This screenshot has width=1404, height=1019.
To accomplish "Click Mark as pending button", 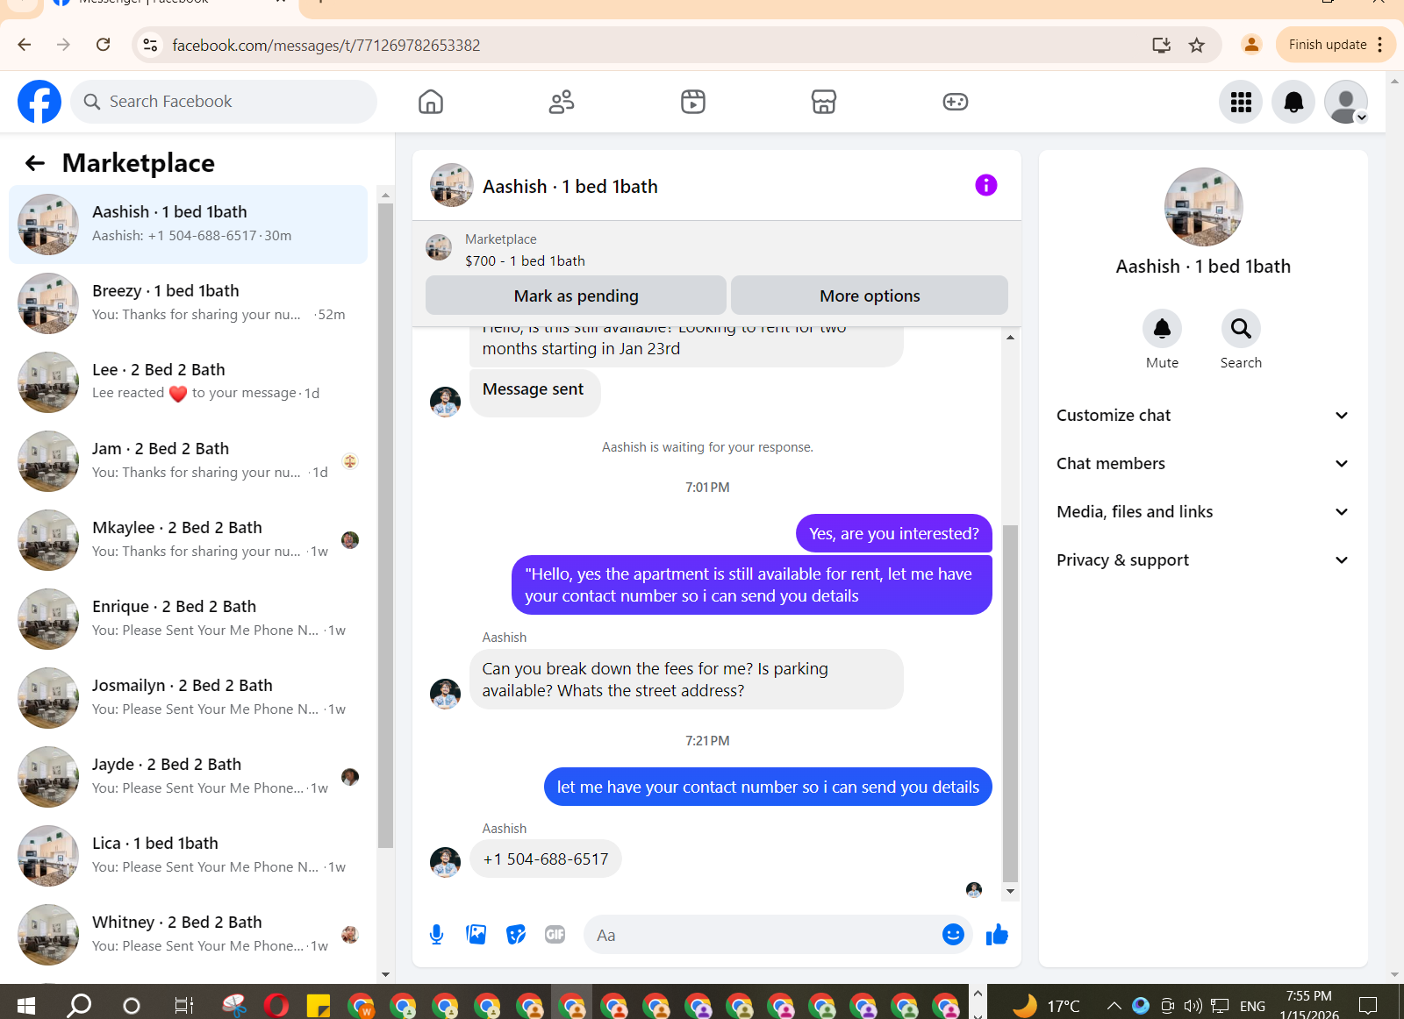I will [576, 296].
